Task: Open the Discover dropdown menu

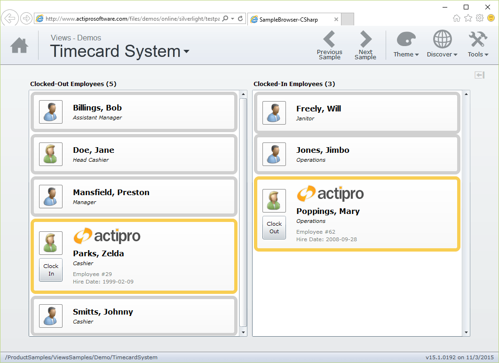Action: coord(442,54)
